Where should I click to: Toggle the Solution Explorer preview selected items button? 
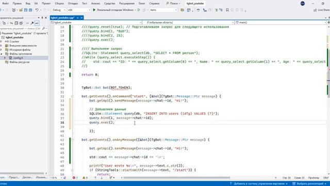click(x=37, y=23)
